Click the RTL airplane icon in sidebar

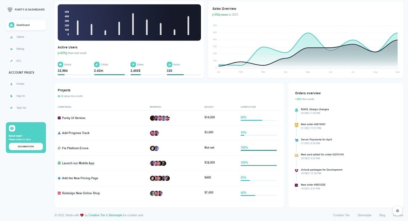(x=11, y=61)
